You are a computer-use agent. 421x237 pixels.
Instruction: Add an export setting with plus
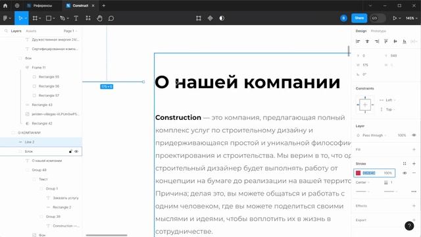point(414,220)
